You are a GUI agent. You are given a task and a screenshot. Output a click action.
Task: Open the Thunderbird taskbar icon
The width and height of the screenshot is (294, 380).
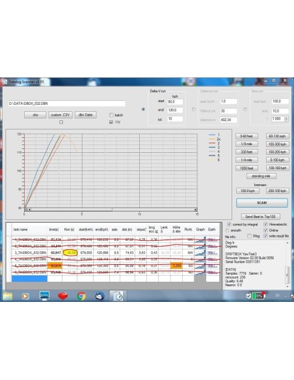(x=100, y=296)
